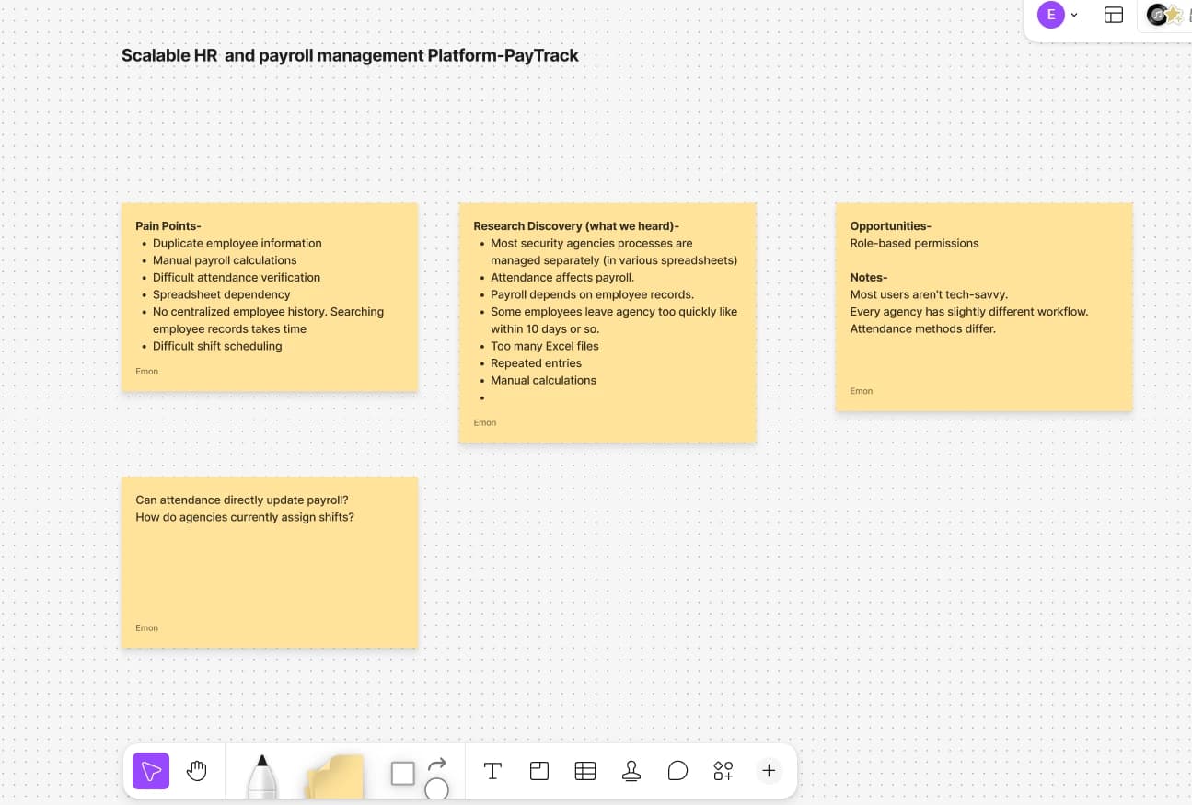
Task: Click 'Can attendance directly update payroll?' question
Action: click(x=242, y=500)
